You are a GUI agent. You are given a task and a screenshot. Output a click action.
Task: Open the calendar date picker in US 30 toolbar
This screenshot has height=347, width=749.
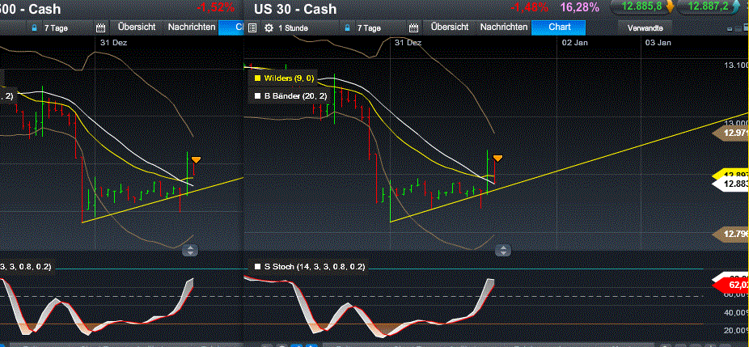[x=413, y=28]
